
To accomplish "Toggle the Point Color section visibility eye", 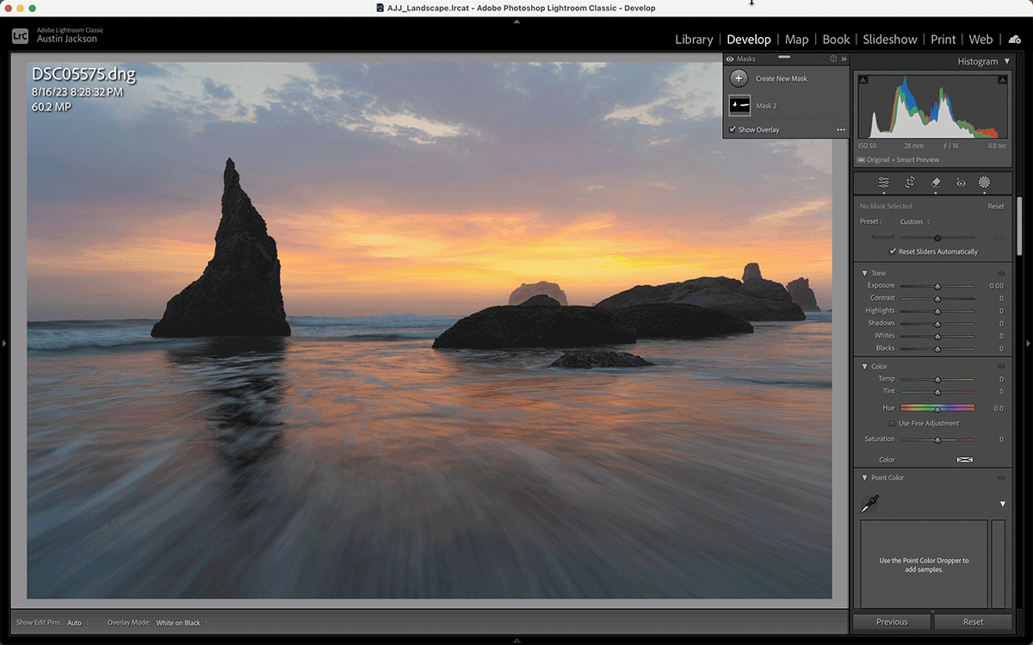I will [x=1001, y=477].
